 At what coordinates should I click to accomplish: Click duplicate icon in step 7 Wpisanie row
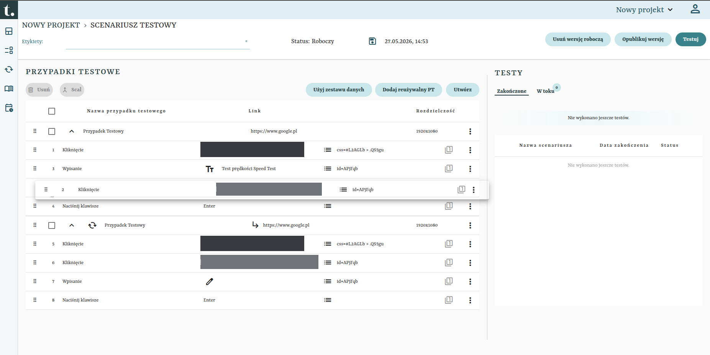click(x=449, y=281)
